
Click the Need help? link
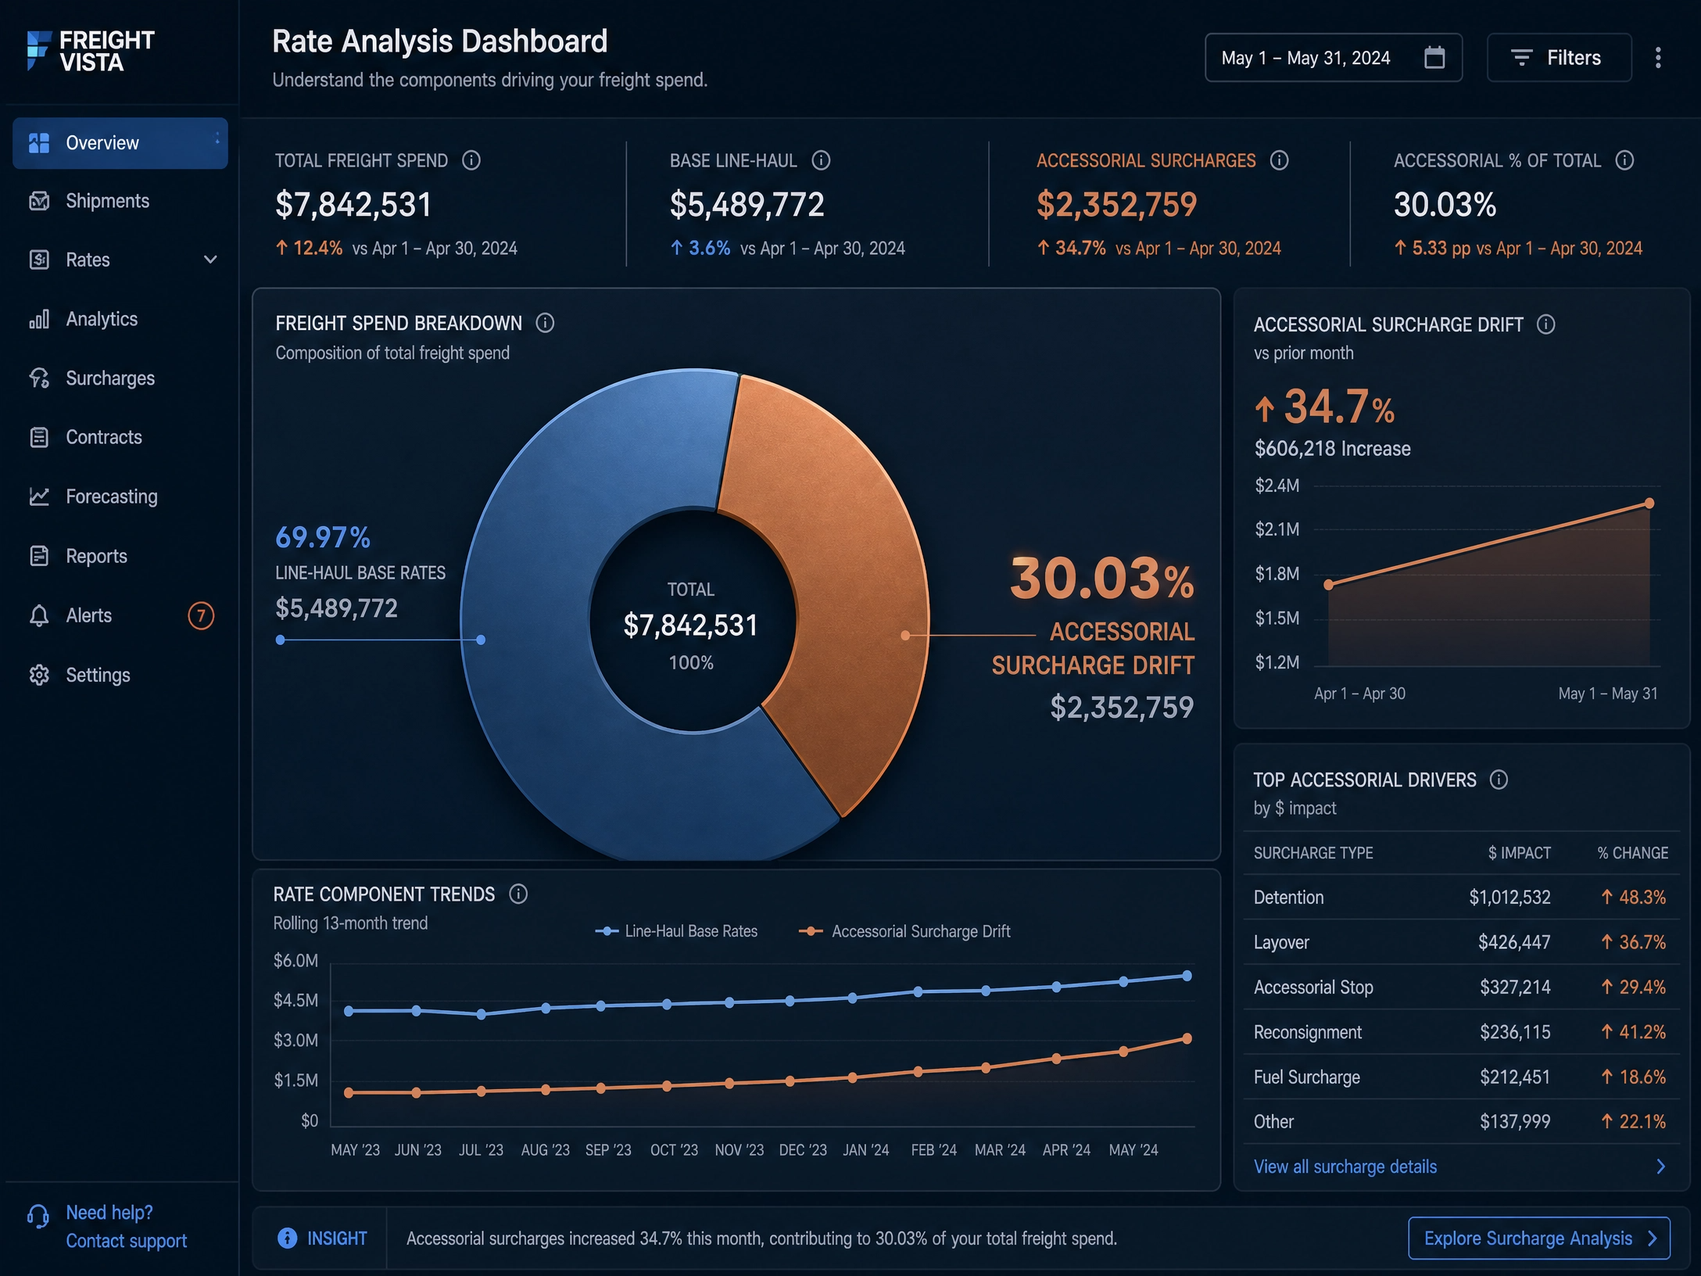pos(109,1213)
